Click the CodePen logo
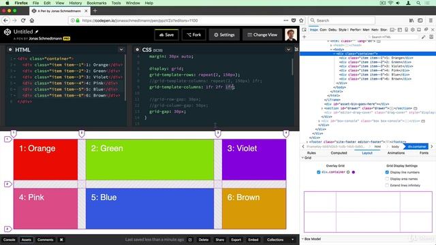 click(7, 32)
